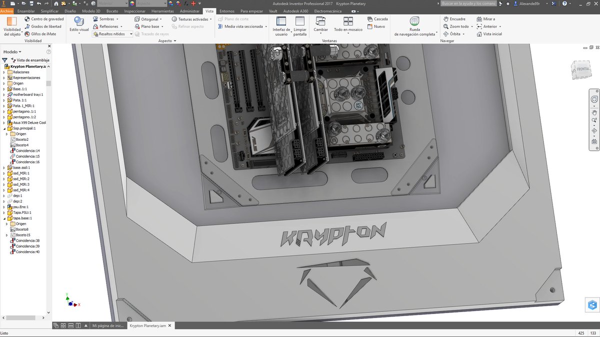The width and height of the screenshot is (600, 337).
Task: Click the FRONTAL ViewCube face
Action: tap(582, 70)
